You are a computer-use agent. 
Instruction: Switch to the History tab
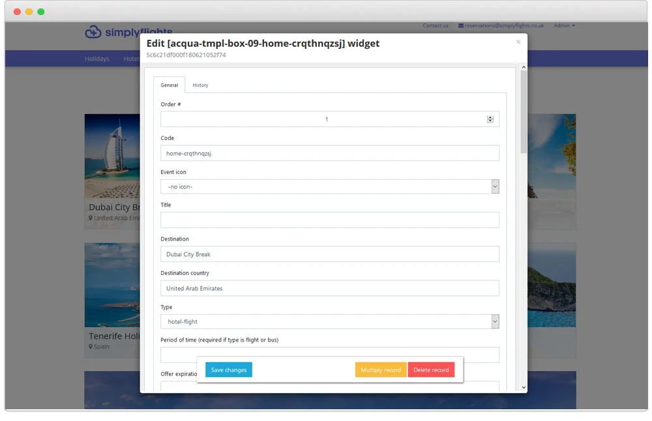pos(200,85)
